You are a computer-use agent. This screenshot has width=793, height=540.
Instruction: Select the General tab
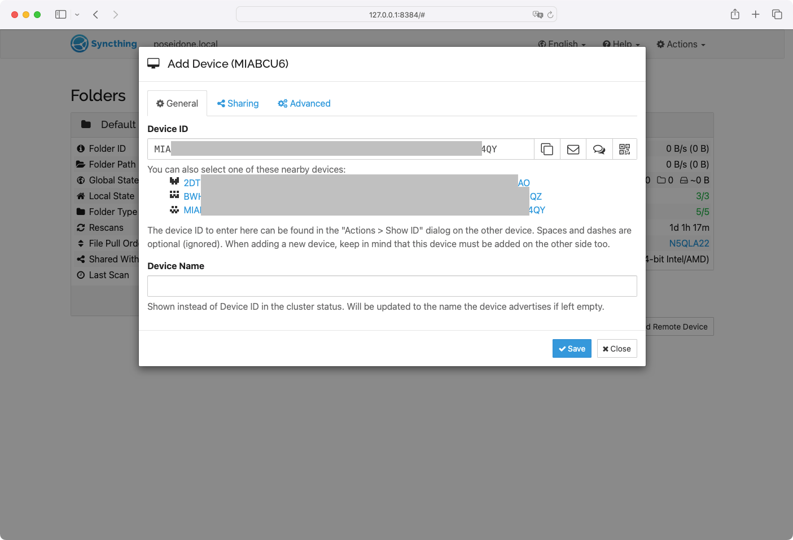pyautogui.click(x=177, y=103)
